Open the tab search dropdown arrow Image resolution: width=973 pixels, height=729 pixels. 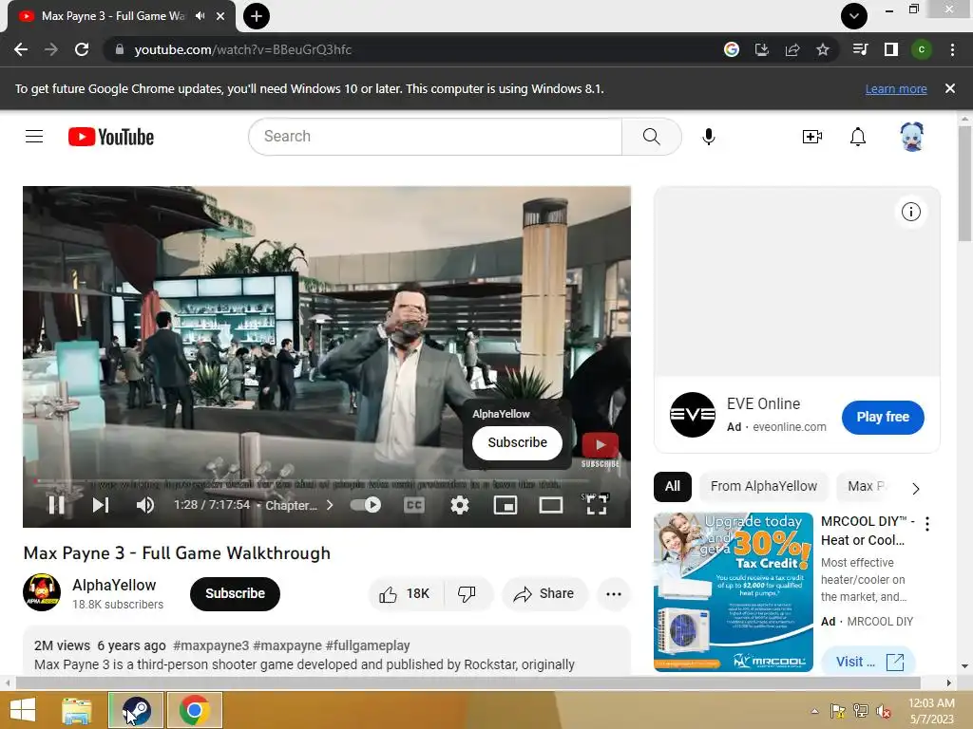point(854,16)
